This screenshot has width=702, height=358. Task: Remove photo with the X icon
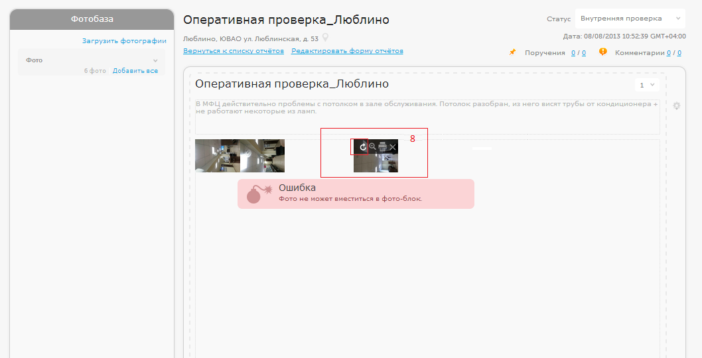tap(393, 147)
